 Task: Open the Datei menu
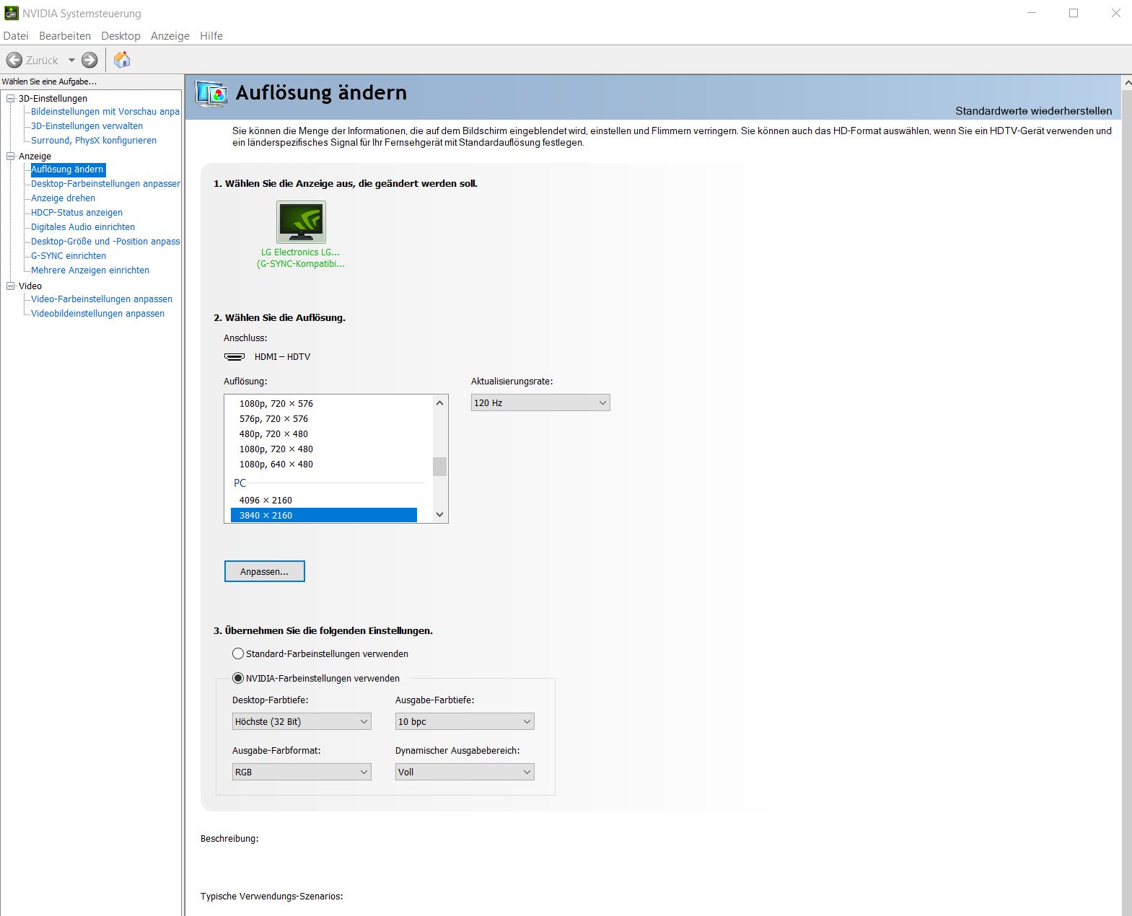coord(16,35)
